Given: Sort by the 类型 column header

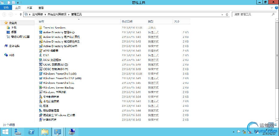Looking at the screenshot, I should point(151,21).
